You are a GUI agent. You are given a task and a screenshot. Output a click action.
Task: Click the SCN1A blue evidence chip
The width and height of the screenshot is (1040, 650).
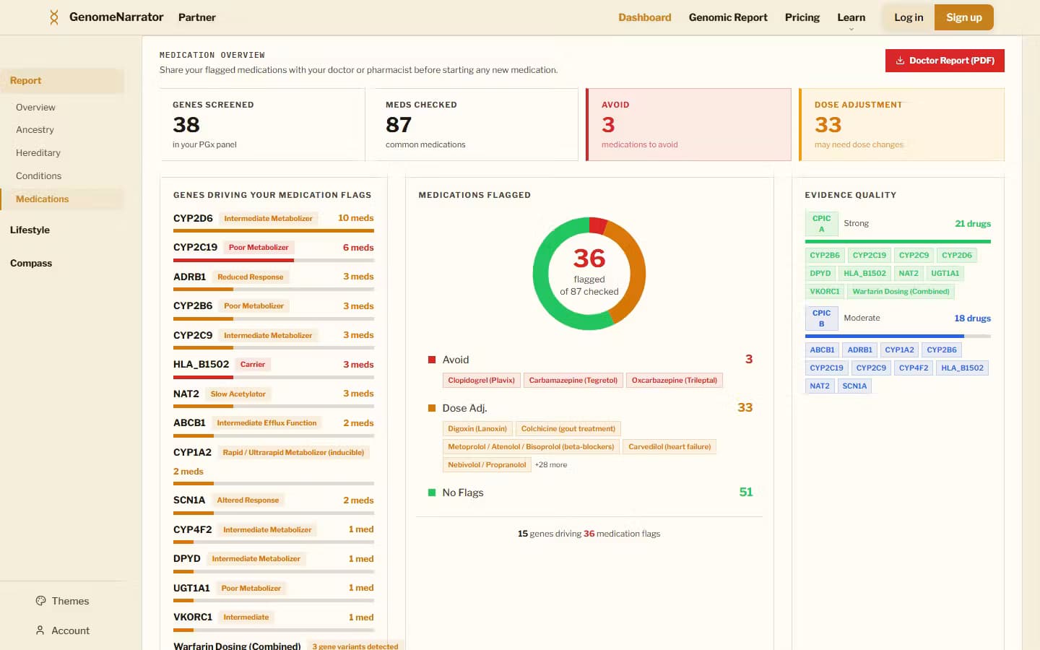tap(854, 386)
